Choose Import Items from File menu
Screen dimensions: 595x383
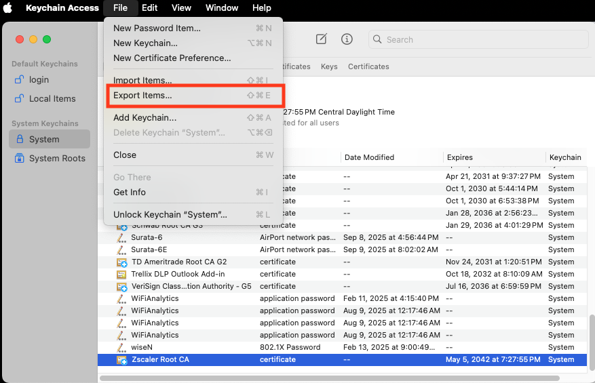tap(193, 80)
